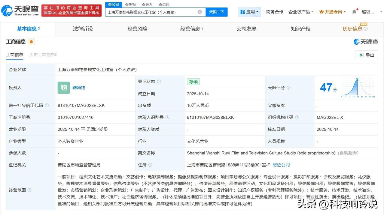Click help icon beside 组织机构代码
384x215 pixels.
[x=297, y=118]
